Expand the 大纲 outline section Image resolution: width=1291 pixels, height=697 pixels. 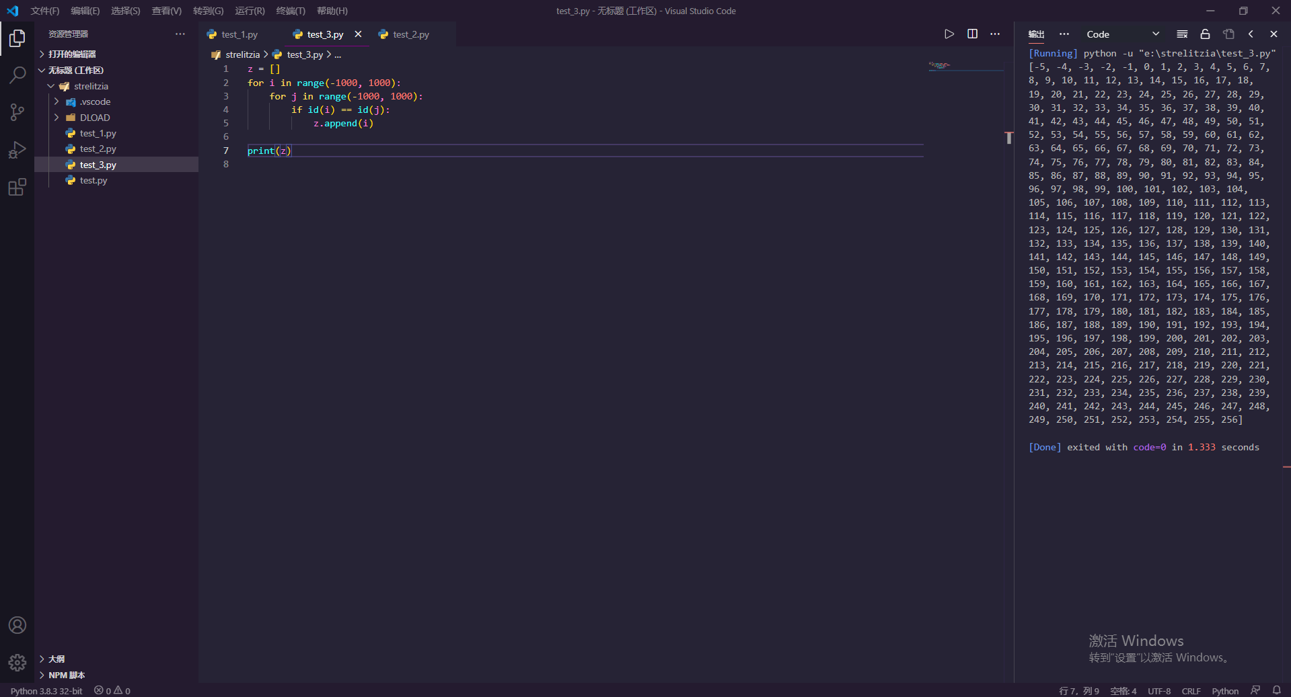116,659
